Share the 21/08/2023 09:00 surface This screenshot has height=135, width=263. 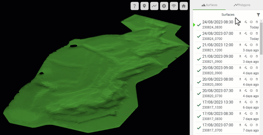[246, 56]
